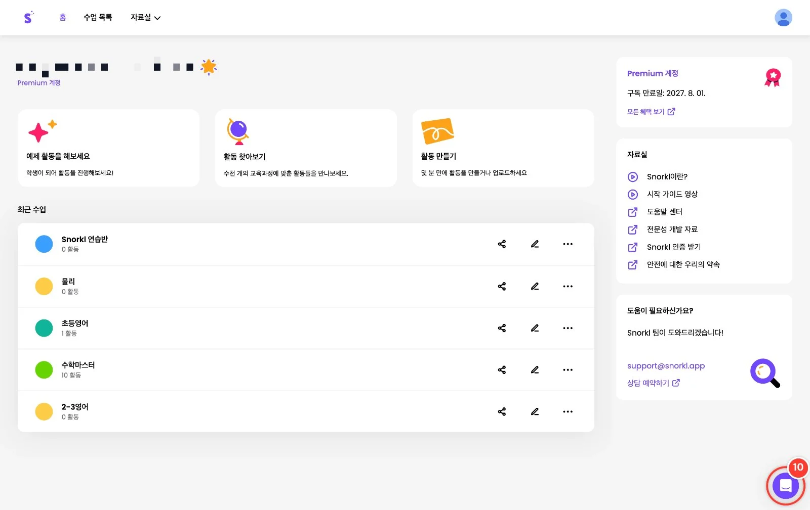Open the chat support bubble

[x=785, y=486]
